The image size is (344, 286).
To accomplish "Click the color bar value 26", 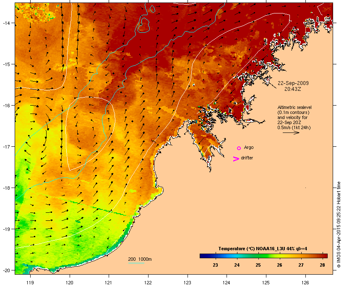I will 279,265.
